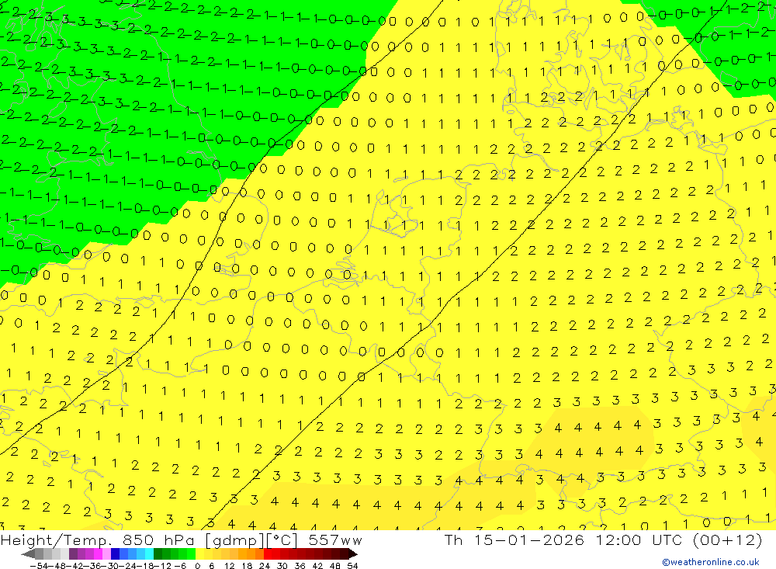
Task: Select the cyan legend swatch above -18
Action: point(150,553)
